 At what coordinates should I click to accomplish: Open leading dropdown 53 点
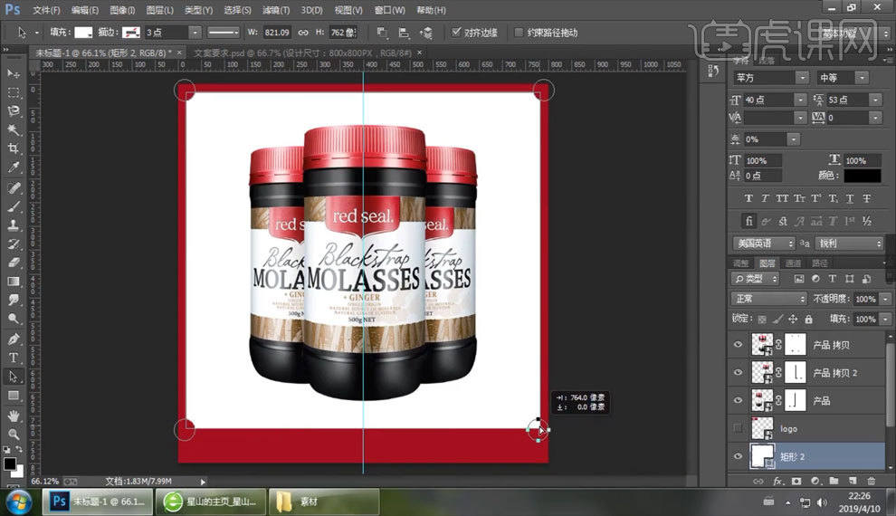click(875, 100)
